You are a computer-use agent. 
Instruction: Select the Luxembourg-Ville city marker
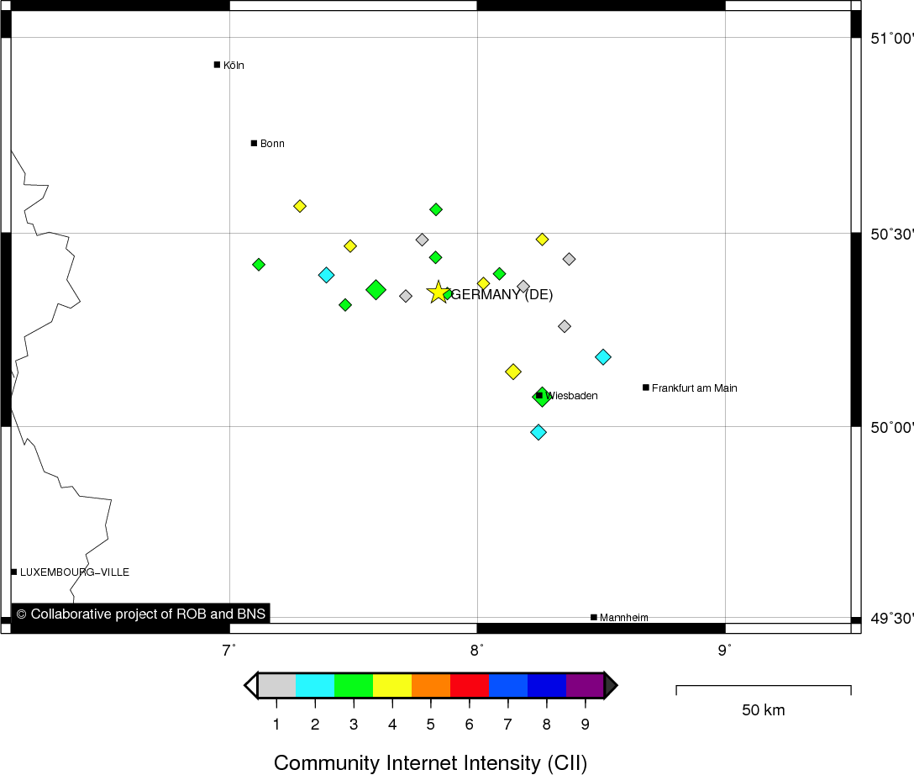click(14, 572)
